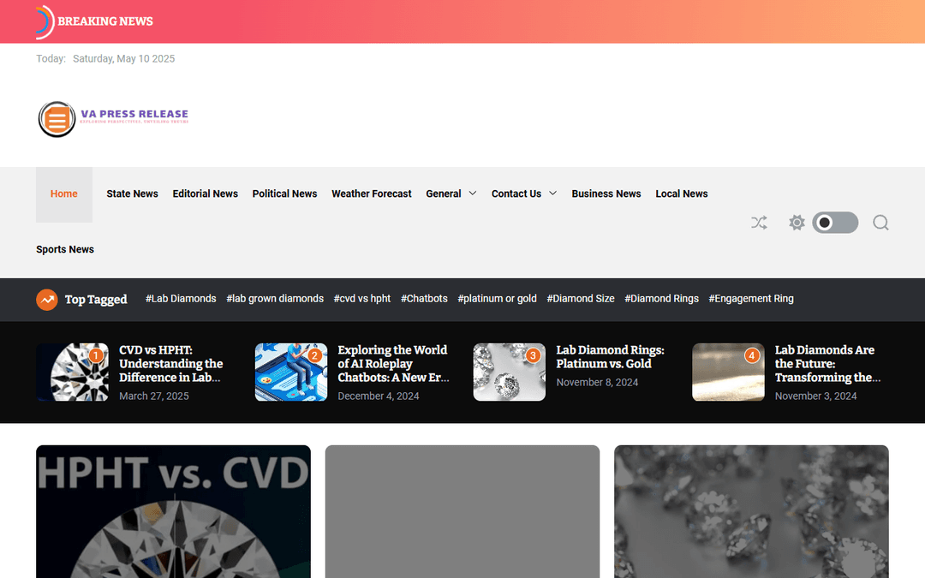This screenshot has width=925, height=578.
Task: Click the Breaking News swirl icon
Action: [x=45, y=21]
